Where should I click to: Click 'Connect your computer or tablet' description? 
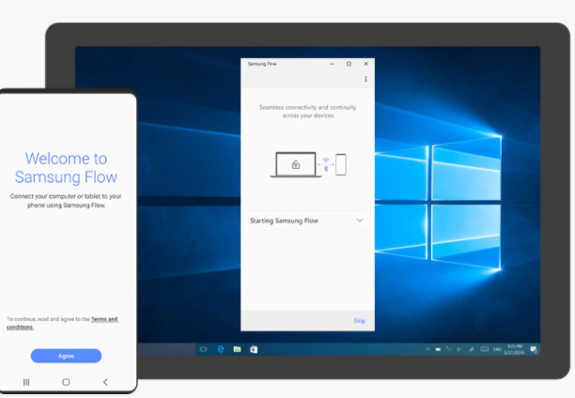click(66, 201)
